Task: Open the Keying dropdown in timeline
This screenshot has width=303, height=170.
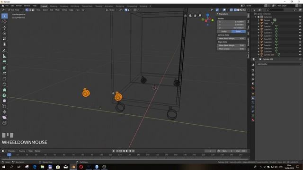Action: [x=23, y=151]
